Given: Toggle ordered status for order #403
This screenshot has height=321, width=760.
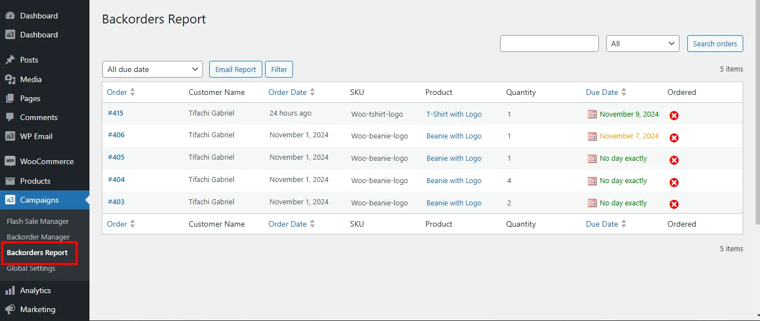Looking at the screenshot, I should tap(674, 204).
